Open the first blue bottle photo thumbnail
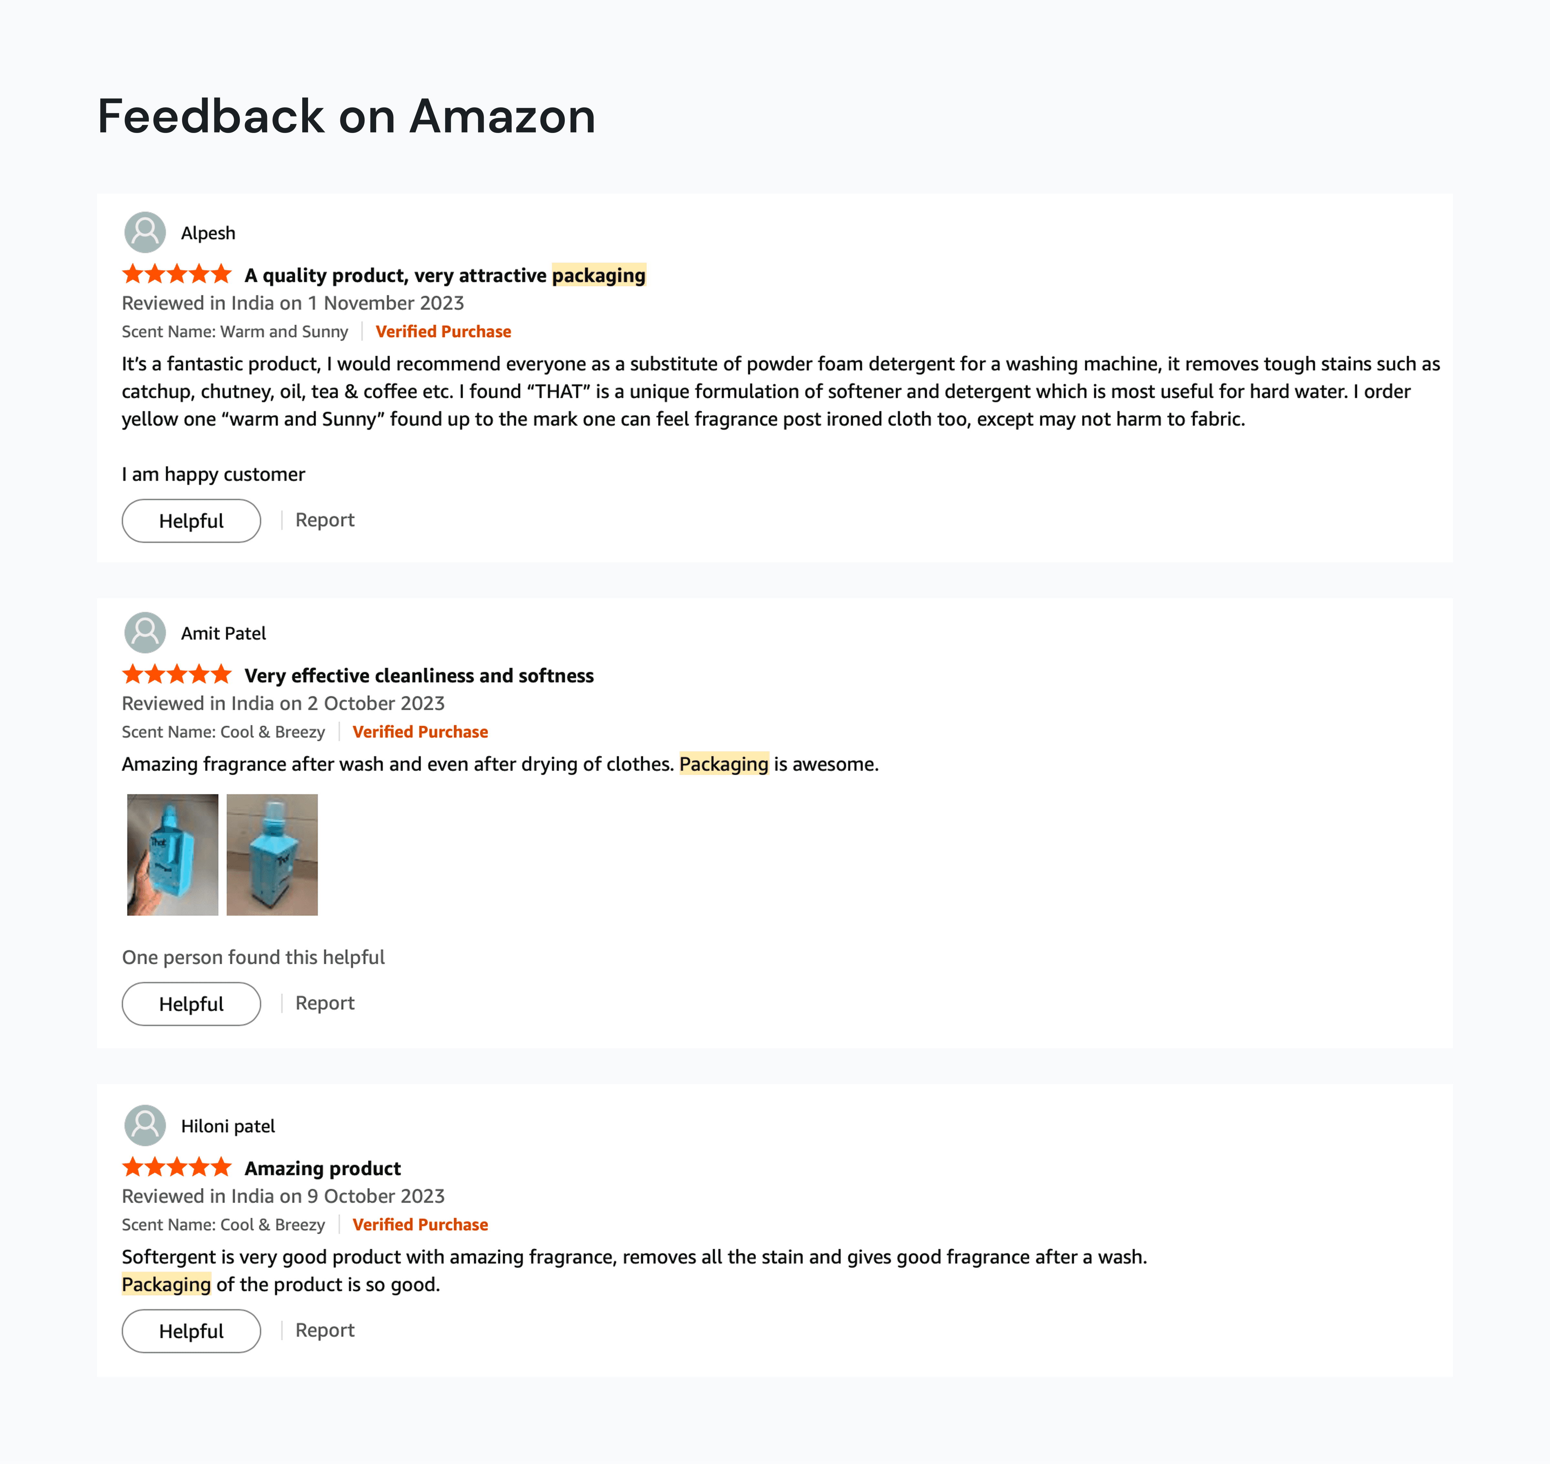 tap(172, 855)
